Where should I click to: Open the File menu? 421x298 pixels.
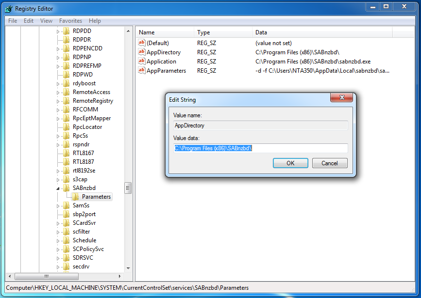[13, 21]
